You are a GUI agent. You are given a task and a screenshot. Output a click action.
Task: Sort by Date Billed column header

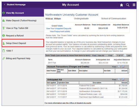click(x=73, y=71)
